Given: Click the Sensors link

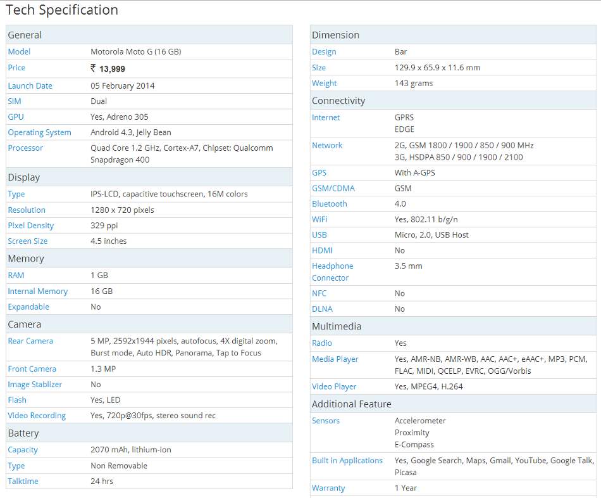Looking at the screenshot, I should pyautogui.click(x=326, y=421).
